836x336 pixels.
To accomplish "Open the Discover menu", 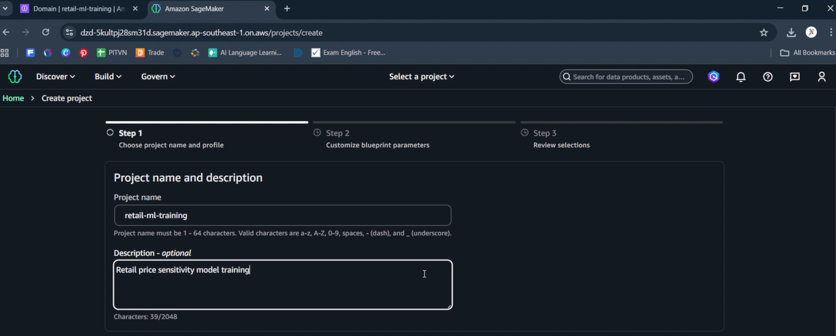I will pos(55,77).
